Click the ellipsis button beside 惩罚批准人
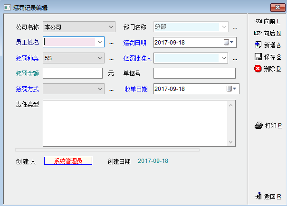The height and width of the screenshot is (206, 287). (235, 59)
